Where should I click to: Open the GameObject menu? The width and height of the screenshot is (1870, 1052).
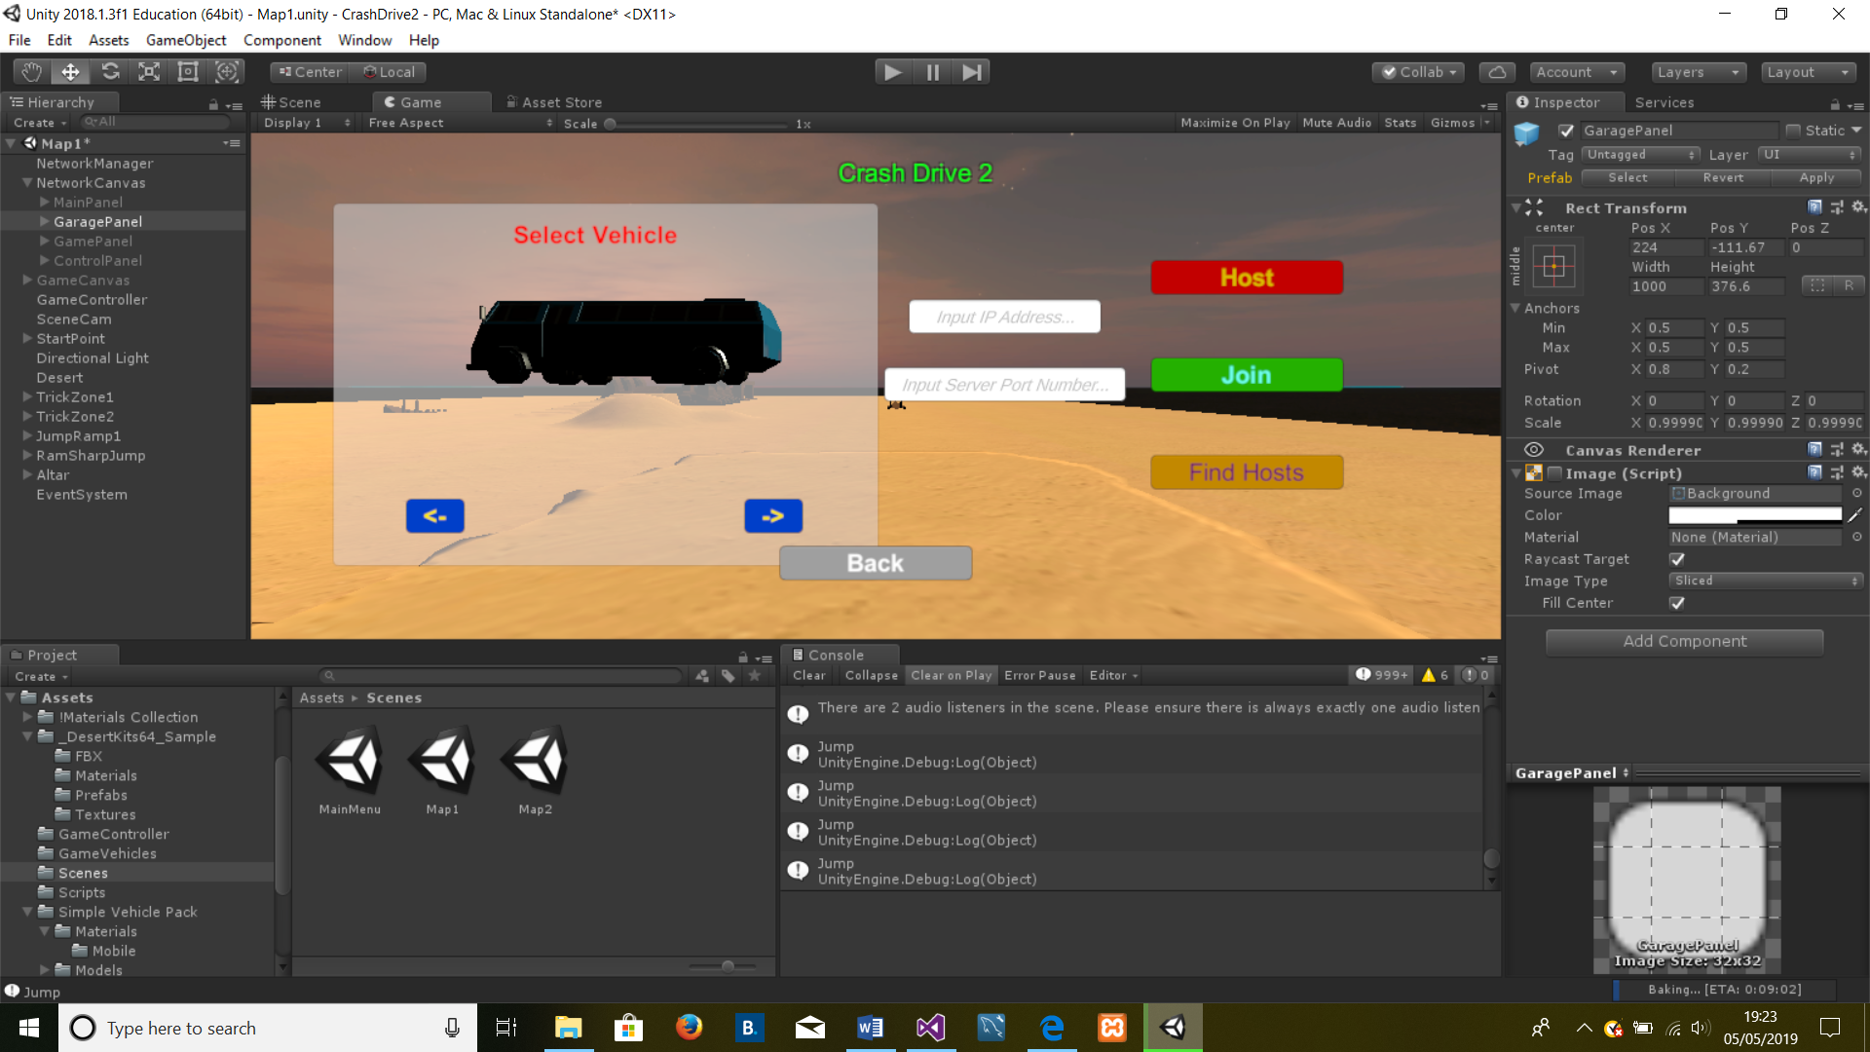186,40
